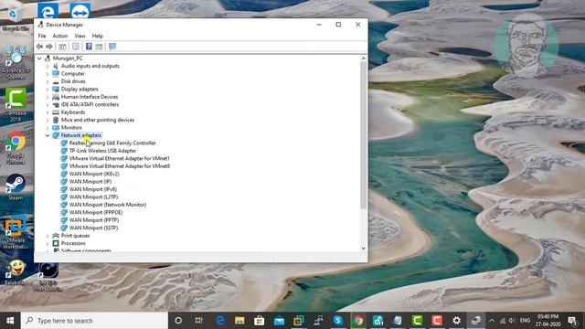Expand IDE ATA/ATAPI controllers
Viewport: 585px width, 329px height.
48,104
